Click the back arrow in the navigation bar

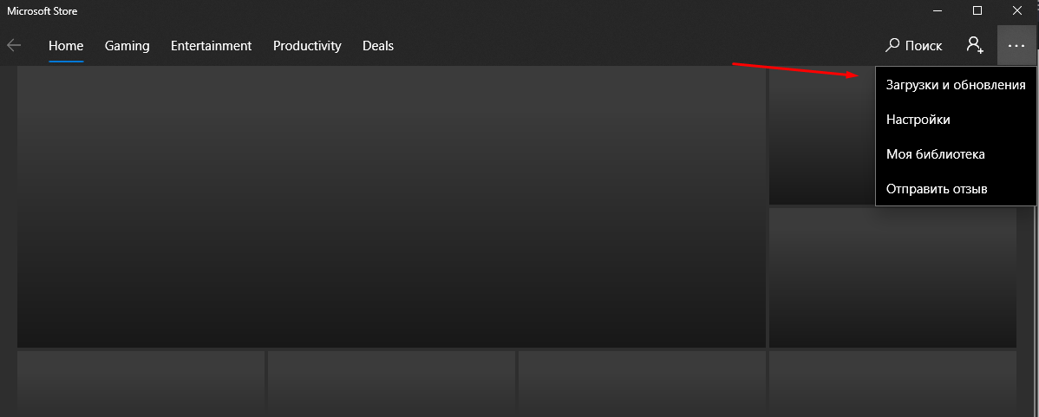click(x=14, y=45)
